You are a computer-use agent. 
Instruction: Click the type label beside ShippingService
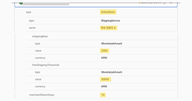[31, 21]
